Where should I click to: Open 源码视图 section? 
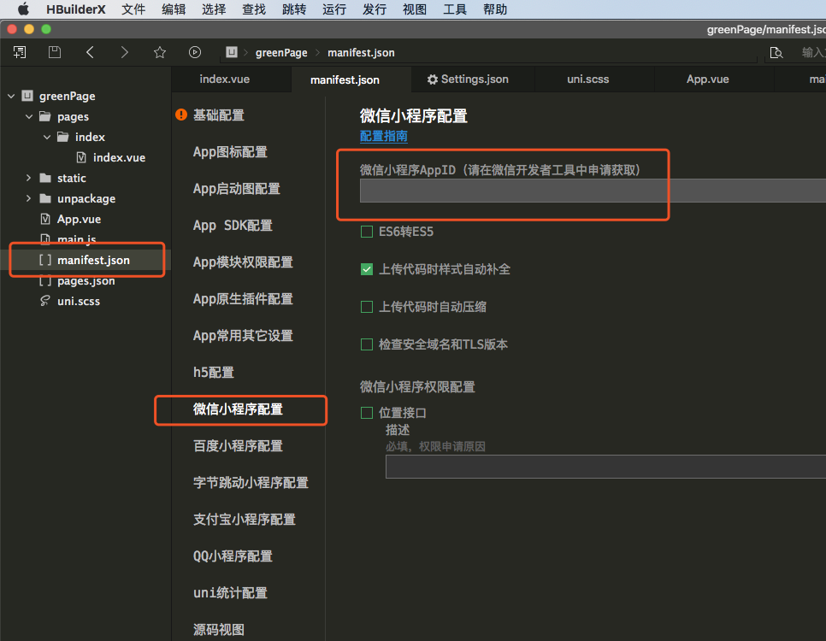point(219,629)
